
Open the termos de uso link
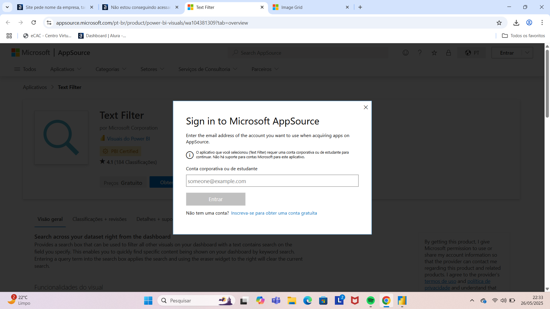440,281
